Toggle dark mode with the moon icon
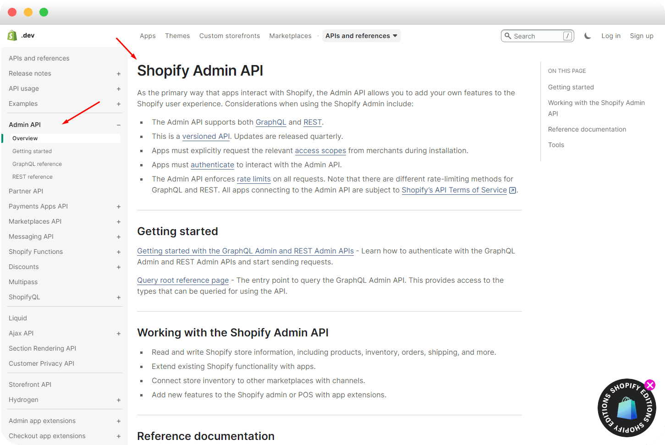Screen dimensions: 665x445 click(x=588, y=35)
